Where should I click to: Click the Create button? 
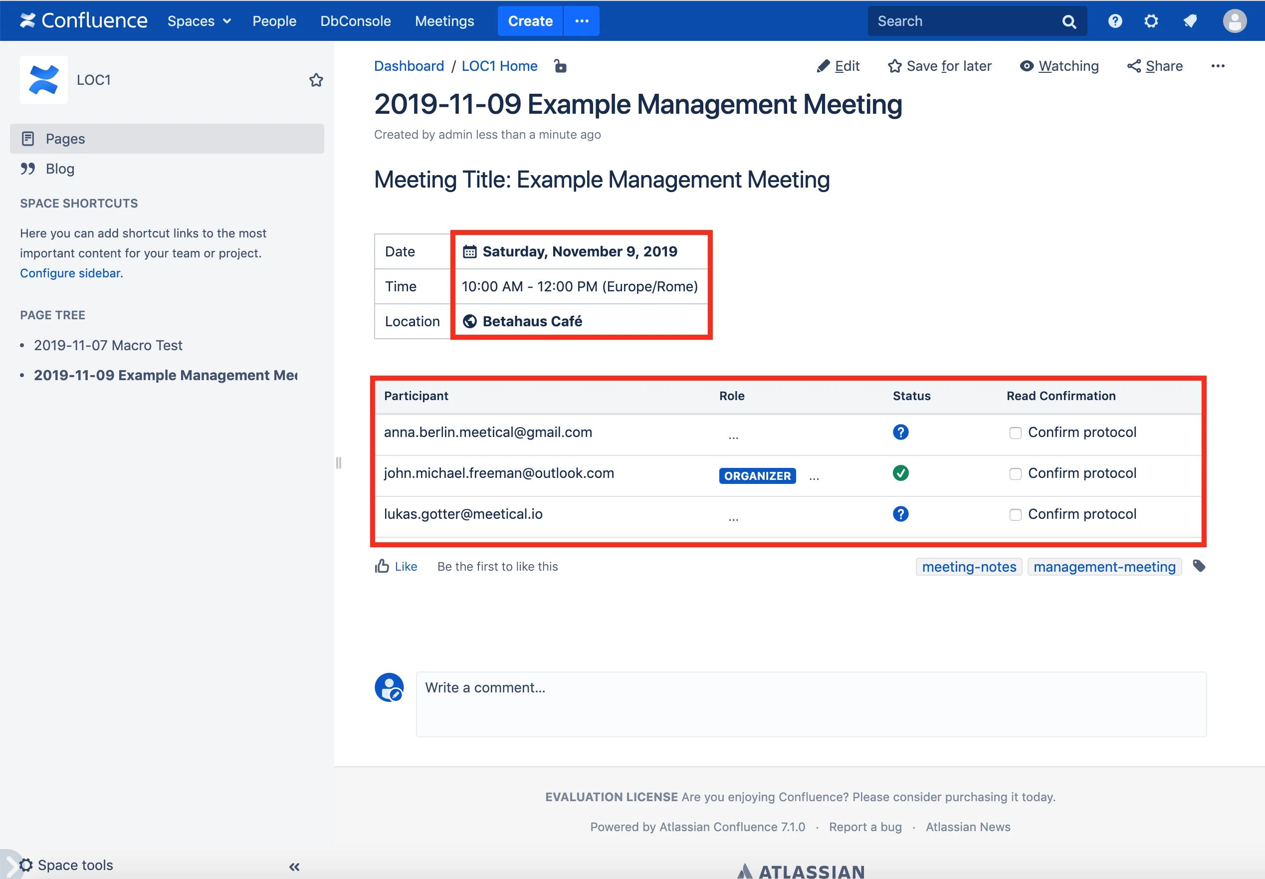(x=530, y=21)
